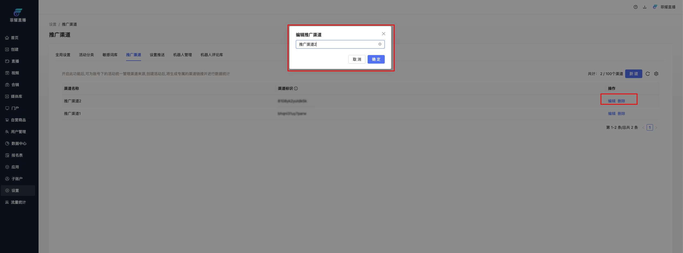The width and height of the screenshot is (683, 253).
Task: Click 编辑 link for 推广渠道1
Action: click(x=612, y=114)
